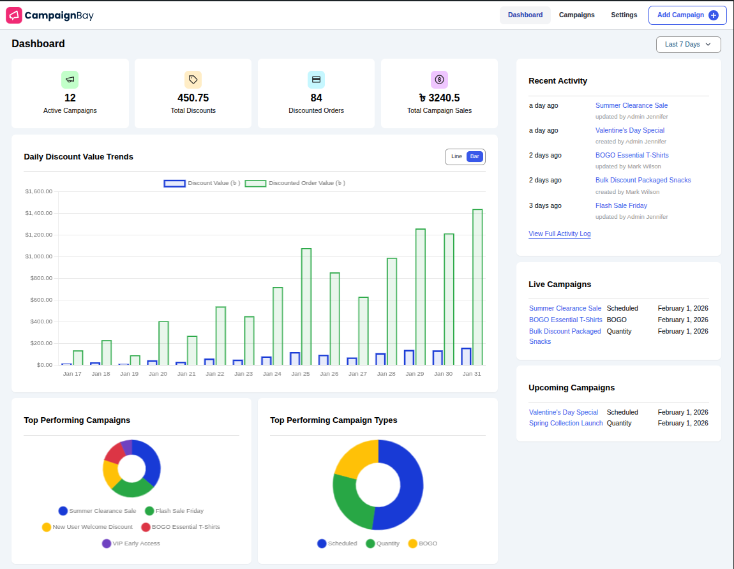
Task: Click the CampaignBay pink logo icon
Action: (14, 15)
